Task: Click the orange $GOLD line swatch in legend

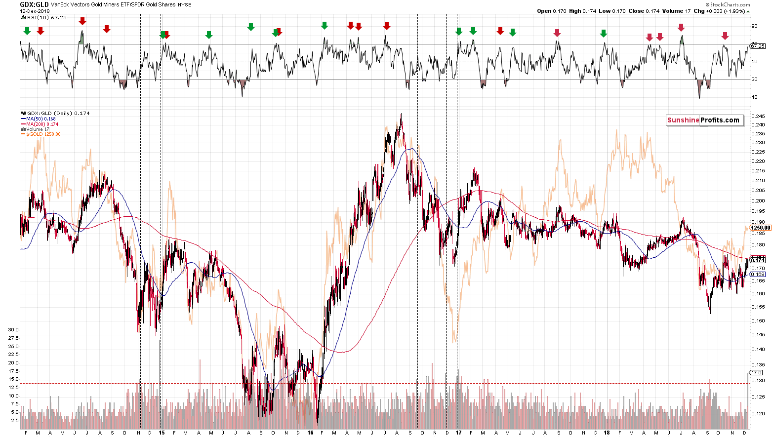Action: 23,134
